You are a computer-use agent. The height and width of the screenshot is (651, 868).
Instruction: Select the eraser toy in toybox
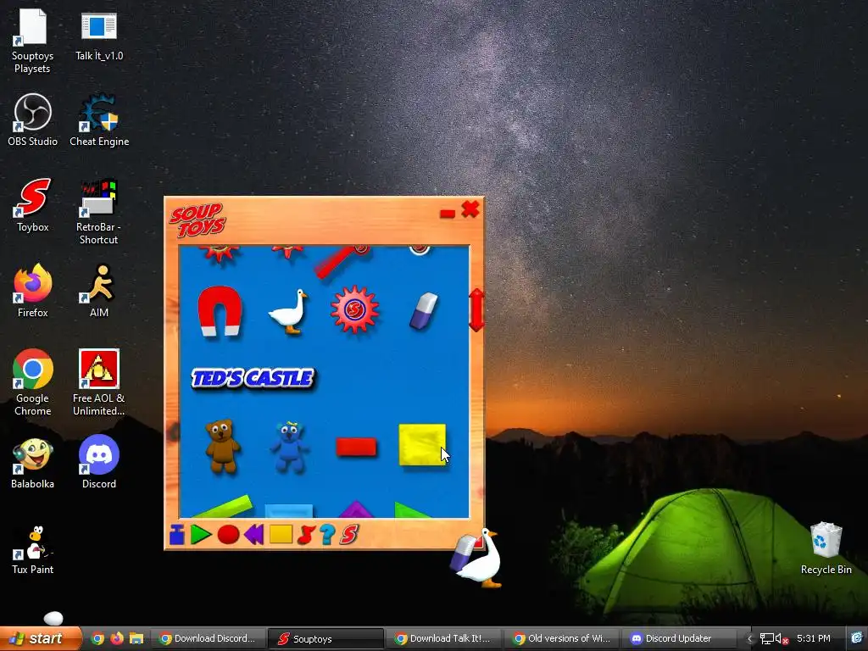tap(424, 311)
